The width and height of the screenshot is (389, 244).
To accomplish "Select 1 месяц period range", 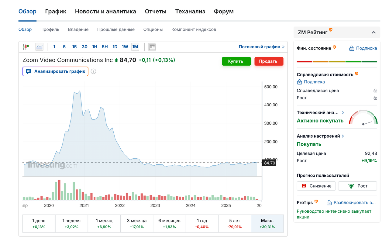I will point(104,224).
